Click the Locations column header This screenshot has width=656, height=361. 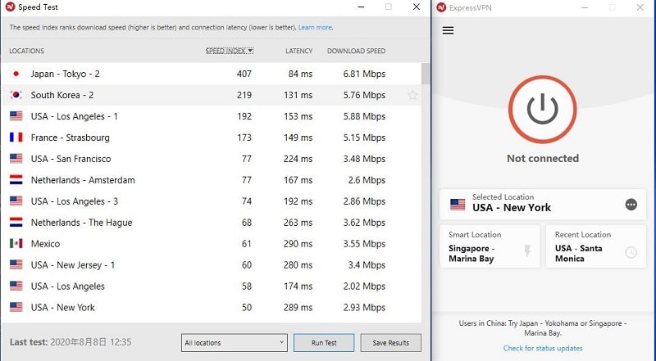[26, 51]
